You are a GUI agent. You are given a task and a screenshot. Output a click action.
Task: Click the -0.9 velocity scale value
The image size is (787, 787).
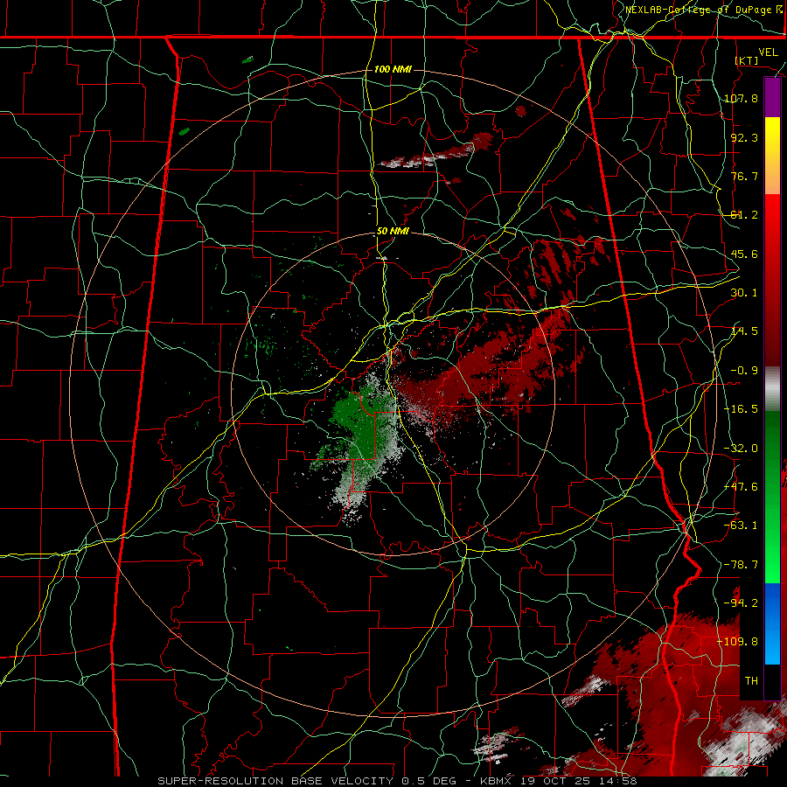744,371
